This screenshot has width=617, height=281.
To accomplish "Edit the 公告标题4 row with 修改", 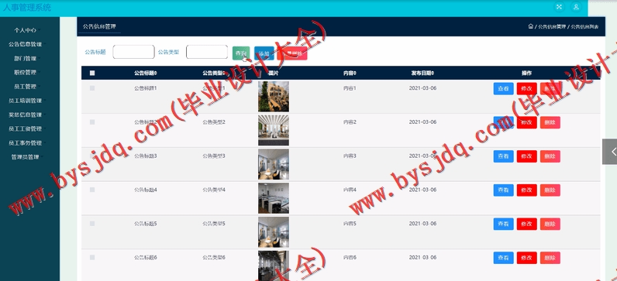I will [x=526, y=190].
